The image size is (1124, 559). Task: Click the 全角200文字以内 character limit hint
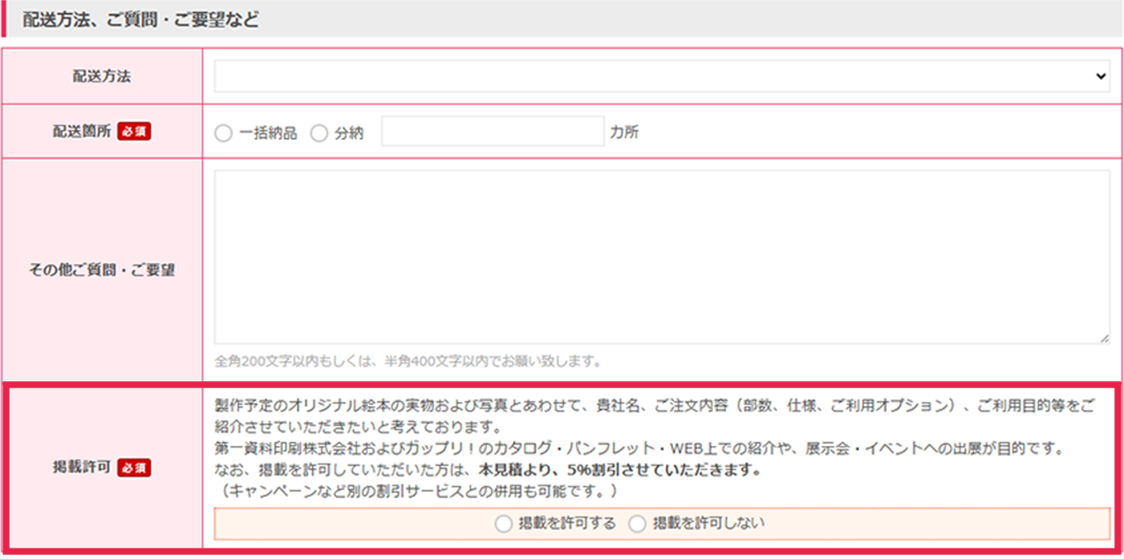click(408, 361)
